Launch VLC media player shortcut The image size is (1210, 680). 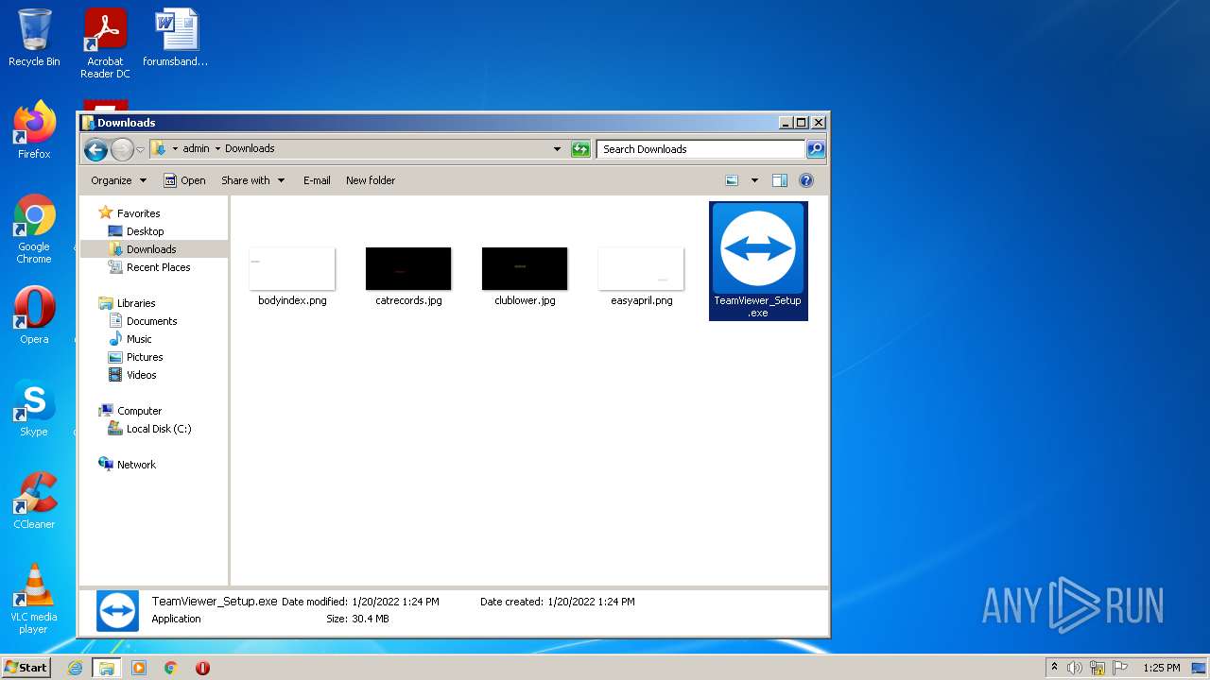[x=34, y=599]
